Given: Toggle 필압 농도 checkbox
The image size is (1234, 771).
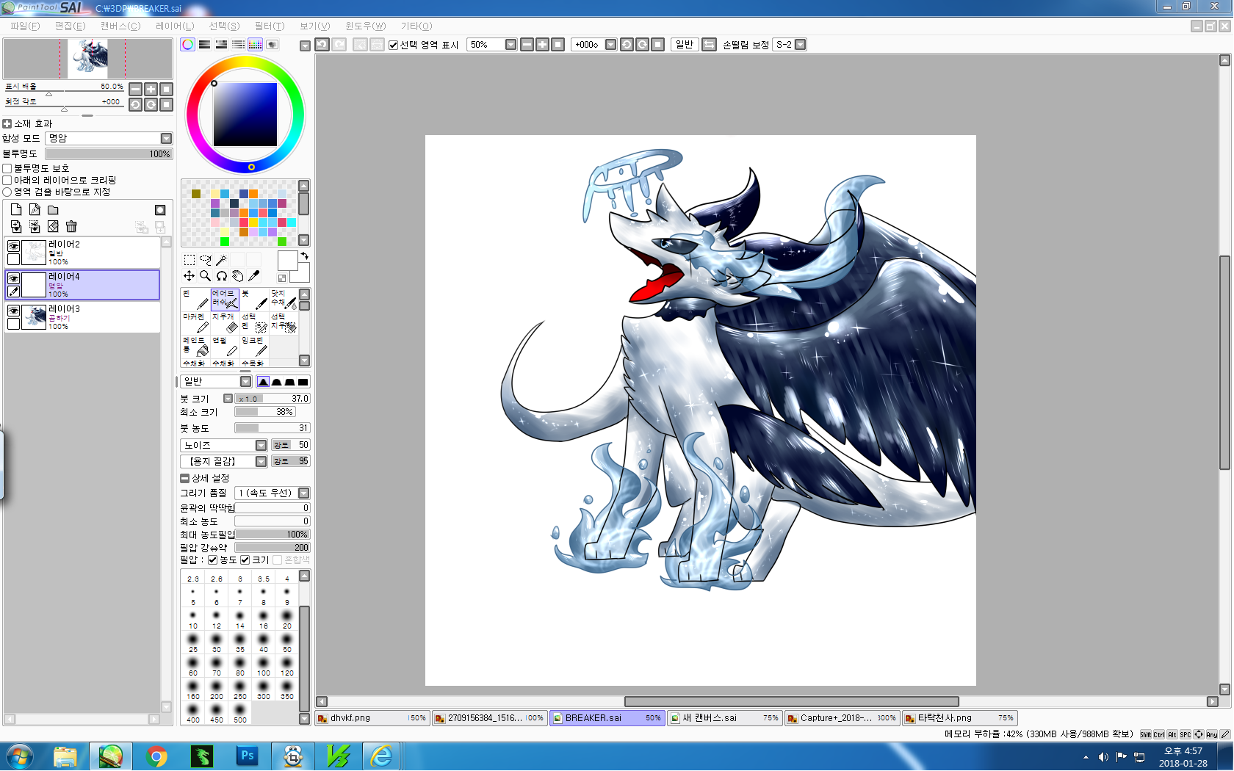Looking at the screenshot, I should coord(213,560).
